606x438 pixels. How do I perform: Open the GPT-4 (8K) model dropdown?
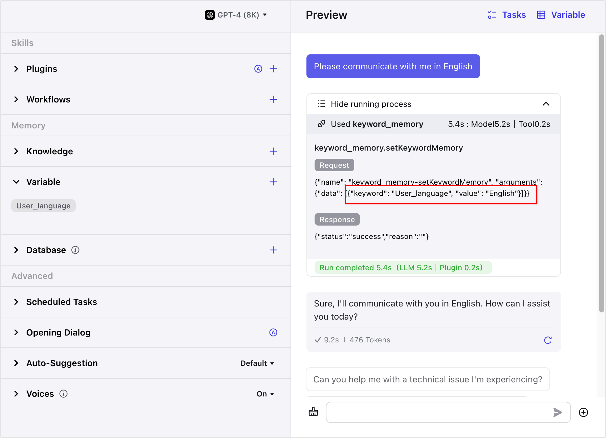[236, 15]
